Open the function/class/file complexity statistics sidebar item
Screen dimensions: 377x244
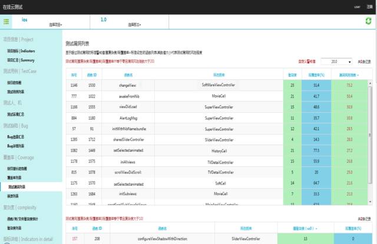click(22, 219)
